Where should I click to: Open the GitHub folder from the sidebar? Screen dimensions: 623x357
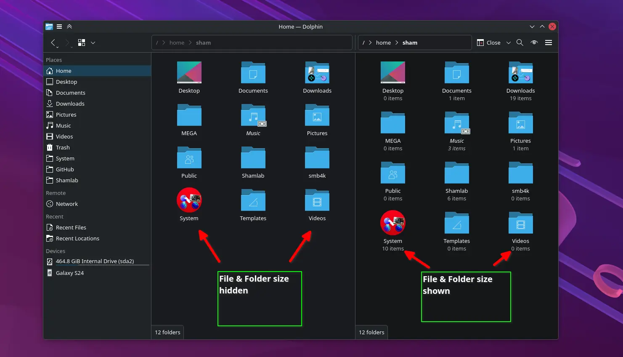65,169
